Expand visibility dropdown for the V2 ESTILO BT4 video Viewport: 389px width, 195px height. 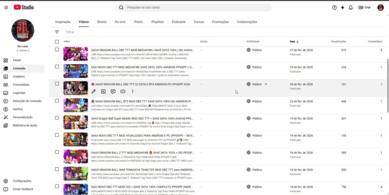tap(266, 84)
